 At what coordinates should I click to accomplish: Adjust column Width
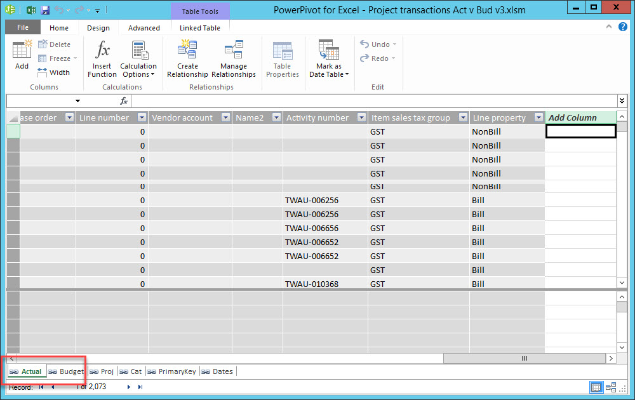(54, 72)
